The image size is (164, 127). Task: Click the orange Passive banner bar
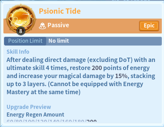pos(83,26)
